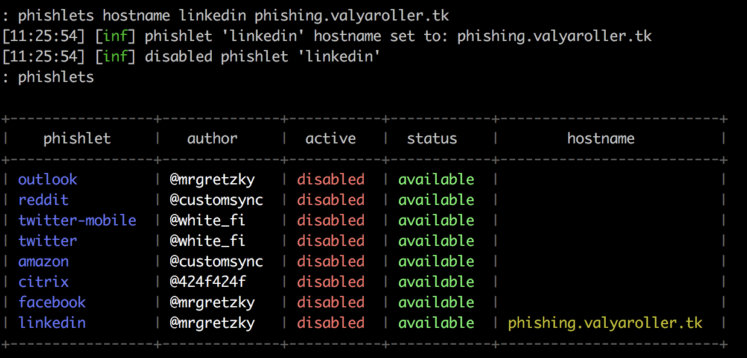Click the green inf tag on disabled phishlet line
The width and height of the screenshot is (747, 358).
[x=116, y=57]
